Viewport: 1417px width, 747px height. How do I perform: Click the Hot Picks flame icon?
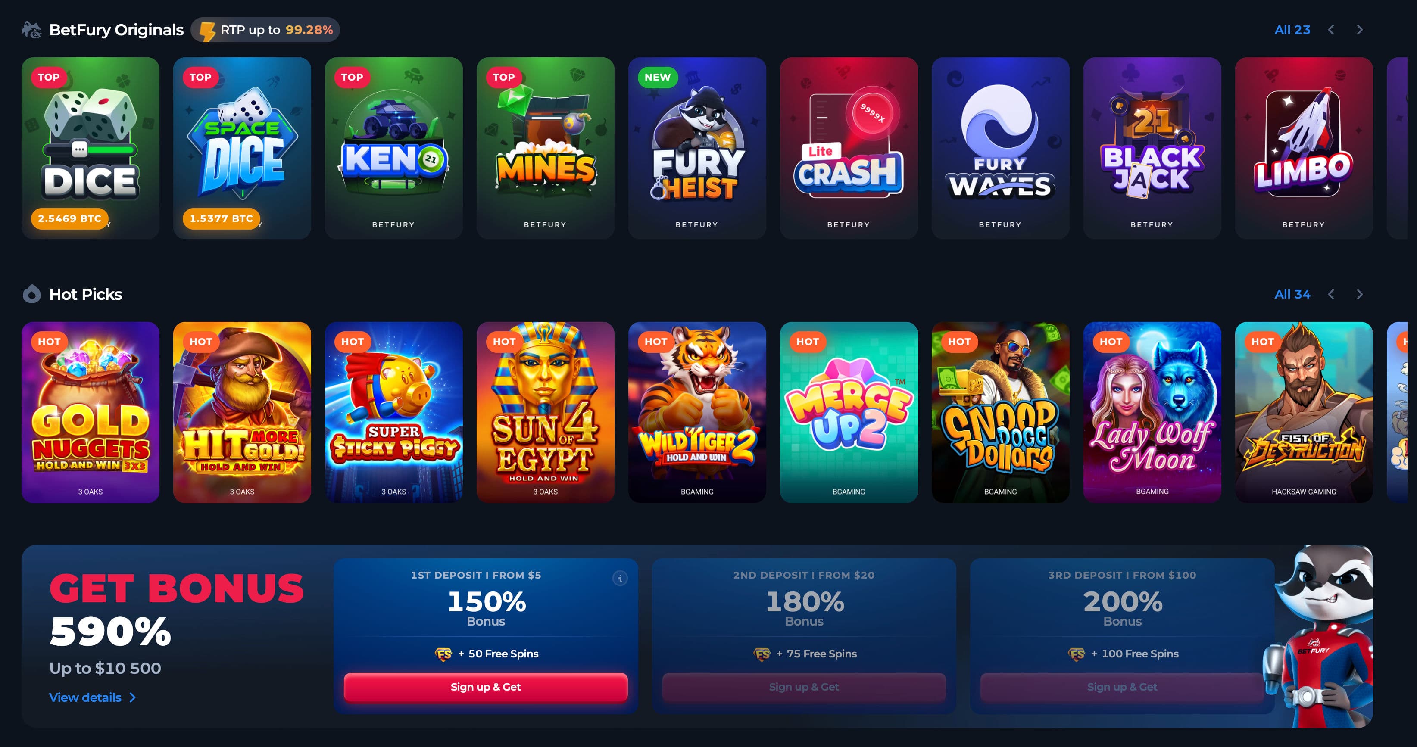click(x=32, y=294)
